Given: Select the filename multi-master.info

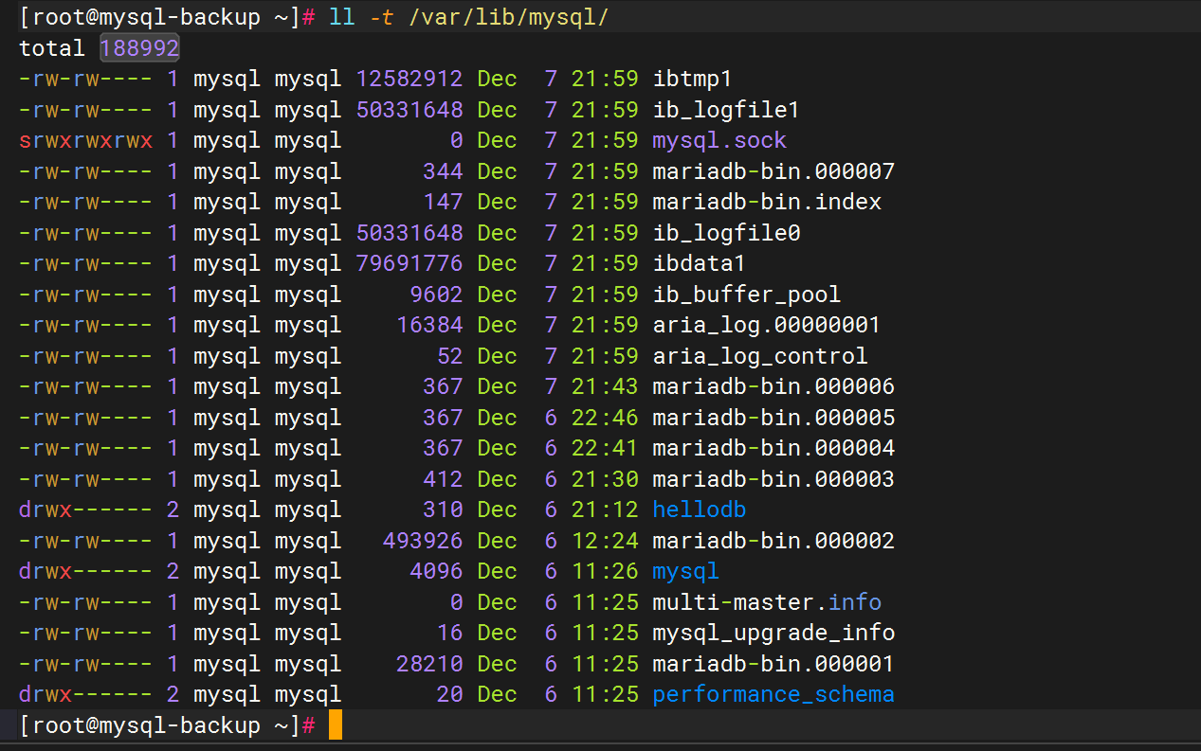Looking at the screenshot, I should tap(767, 602).
